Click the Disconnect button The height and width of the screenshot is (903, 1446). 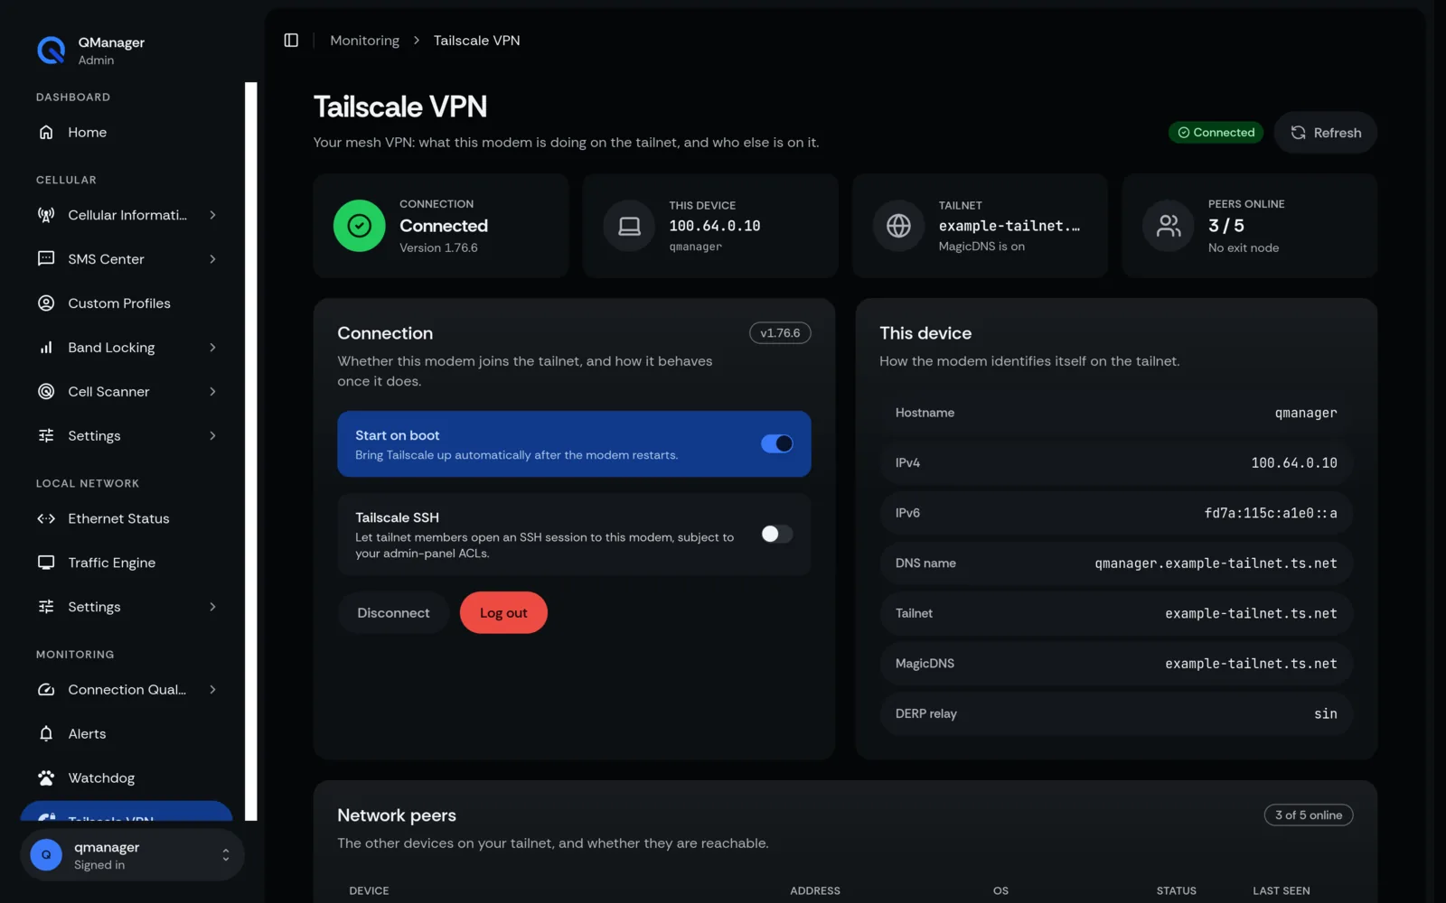393,612
